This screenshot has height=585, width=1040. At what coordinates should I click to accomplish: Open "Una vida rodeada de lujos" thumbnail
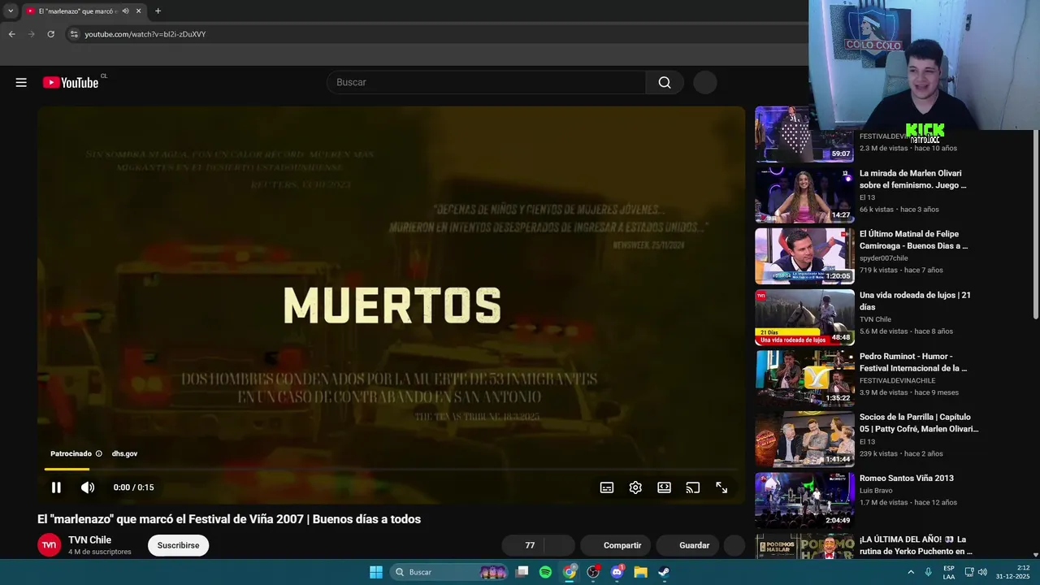[804, 317]
